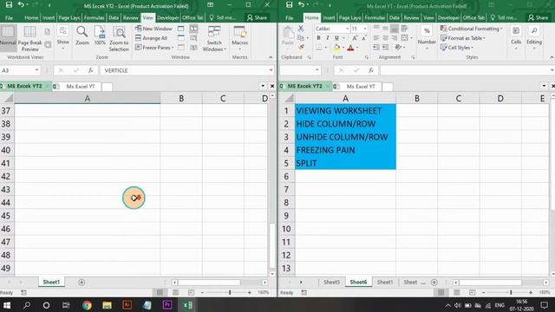Open the Switch Windows dropdown

[214, 39]
